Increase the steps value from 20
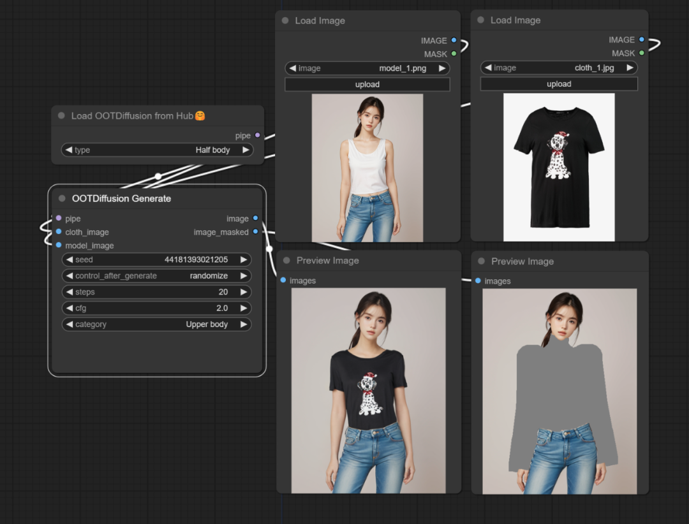Image resolution: width=689 pixels, height=524 pixels. [x=244, y=292]
